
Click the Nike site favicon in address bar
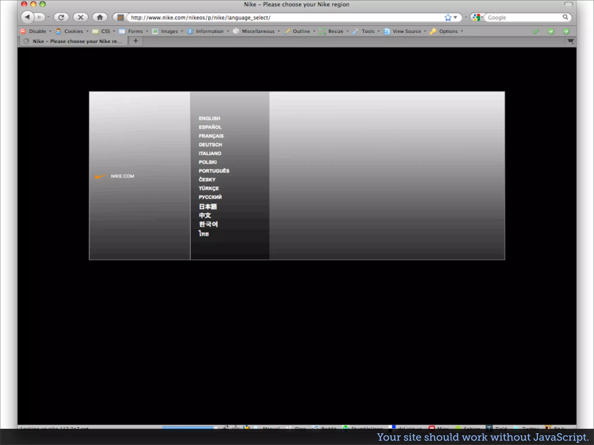(121, 17)
